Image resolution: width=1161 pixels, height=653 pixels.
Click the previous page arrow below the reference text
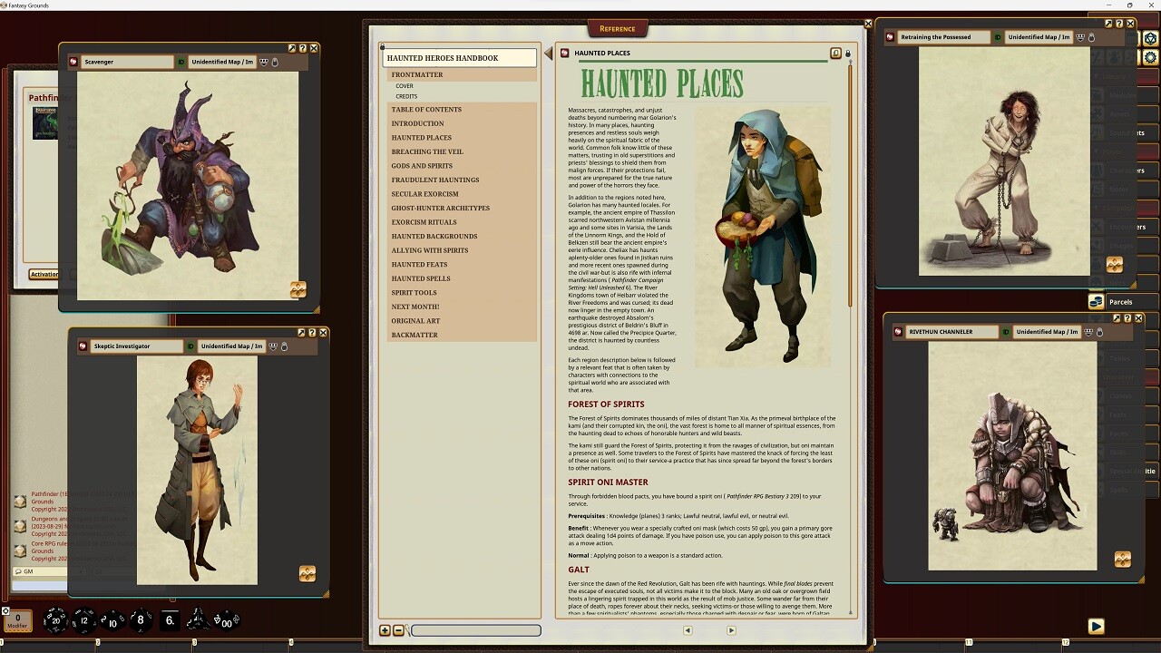click(687, 630)
